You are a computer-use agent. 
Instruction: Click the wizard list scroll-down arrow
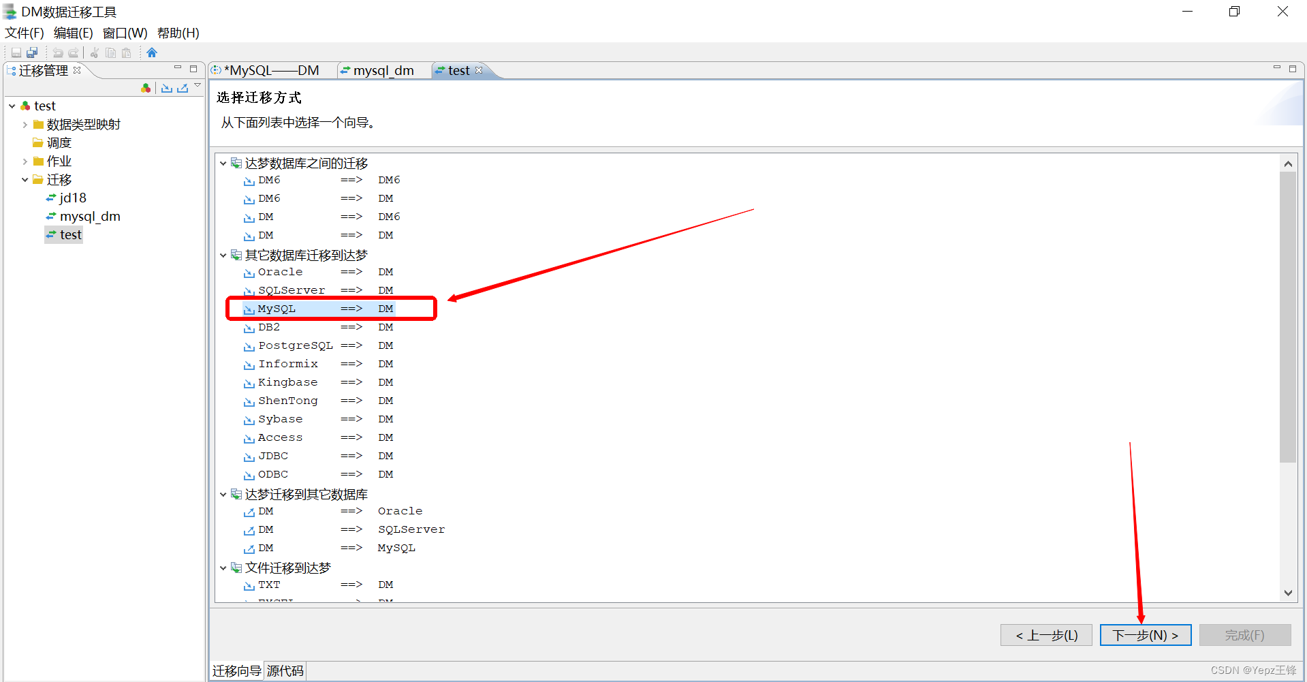pos(1288,593)
